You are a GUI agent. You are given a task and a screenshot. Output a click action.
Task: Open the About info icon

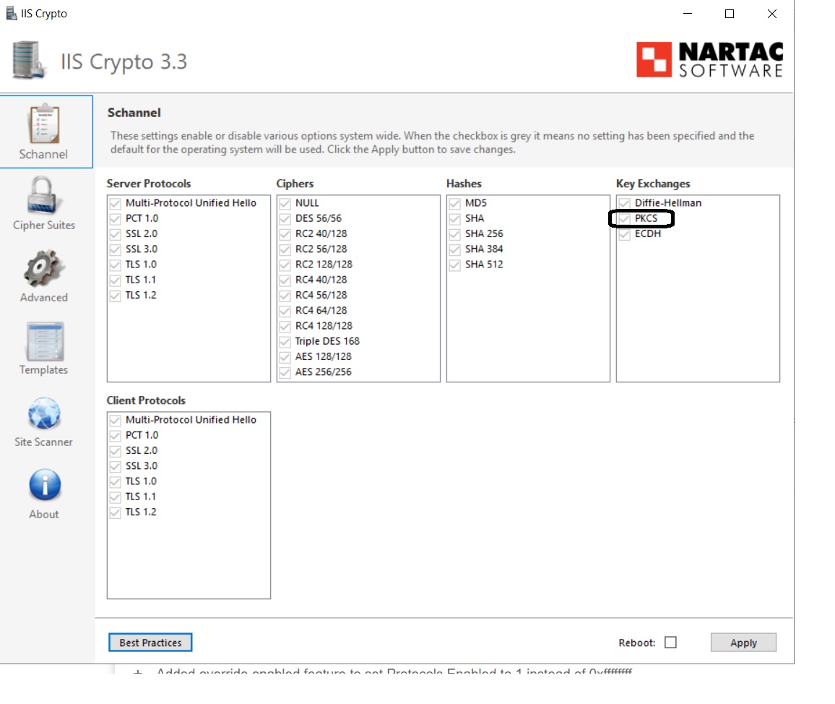tap(45, 485)
